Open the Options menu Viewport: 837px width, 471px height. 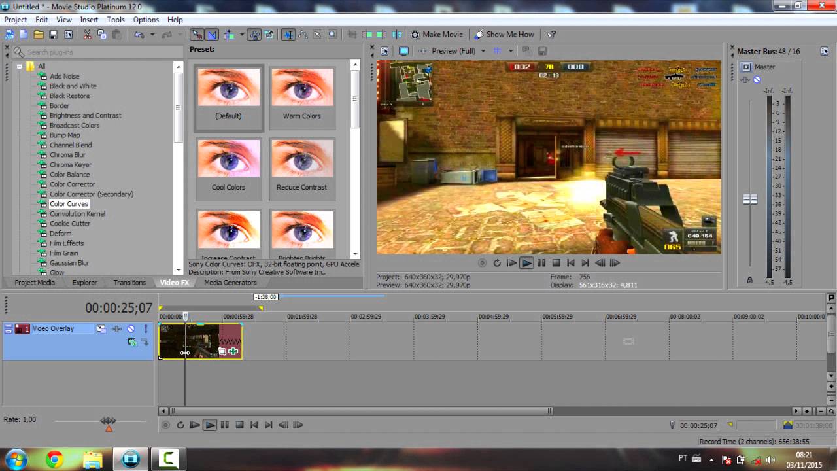[x=146, y=20]
